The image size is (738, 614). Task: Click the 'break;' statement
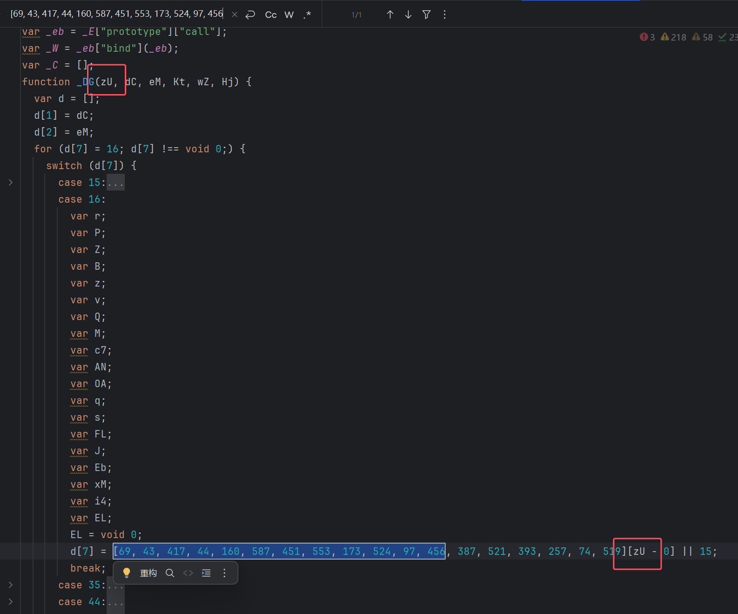tap(88, 568)
